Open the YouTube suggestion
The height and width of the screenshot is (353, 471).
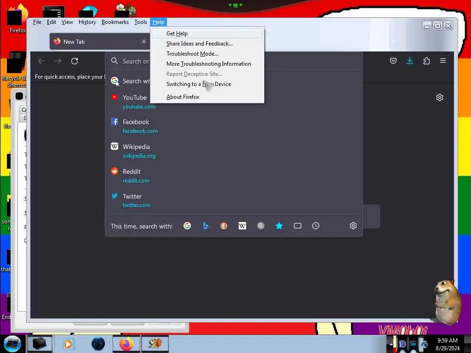pyautogui.click(x=234, y=102)
